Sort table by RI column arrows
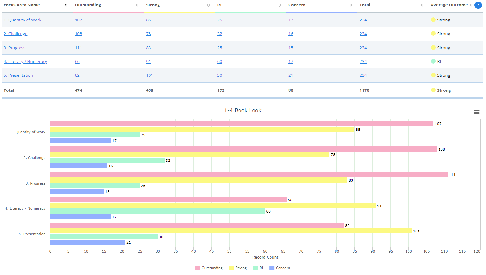Screen dimensions: 486x275 click(x=279, y=5)
